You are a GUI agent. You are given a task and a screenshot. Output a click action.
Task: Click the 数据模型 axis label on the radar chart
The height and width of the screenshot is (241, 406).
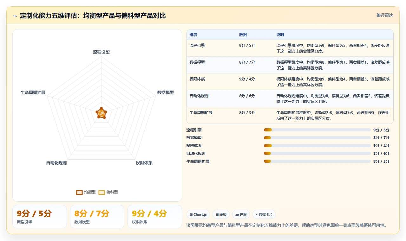pos(166,92)
